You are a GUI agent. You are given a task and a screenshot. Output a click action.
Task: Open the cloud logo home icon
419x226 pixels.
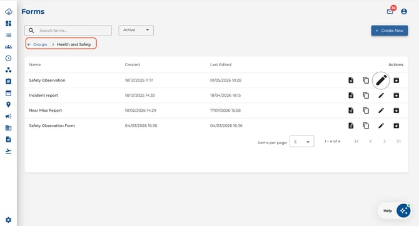click(x=9, y=12)
